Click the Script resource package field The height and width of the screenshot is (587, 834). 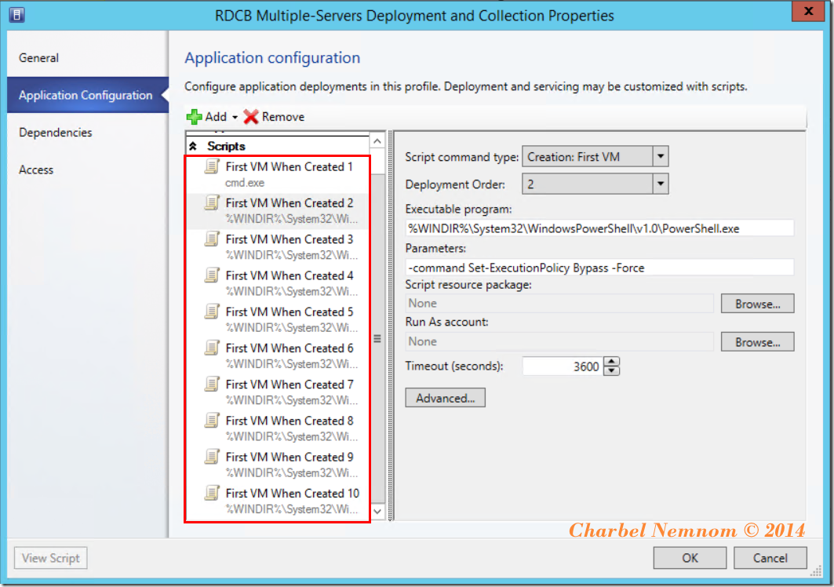(559, 304)
